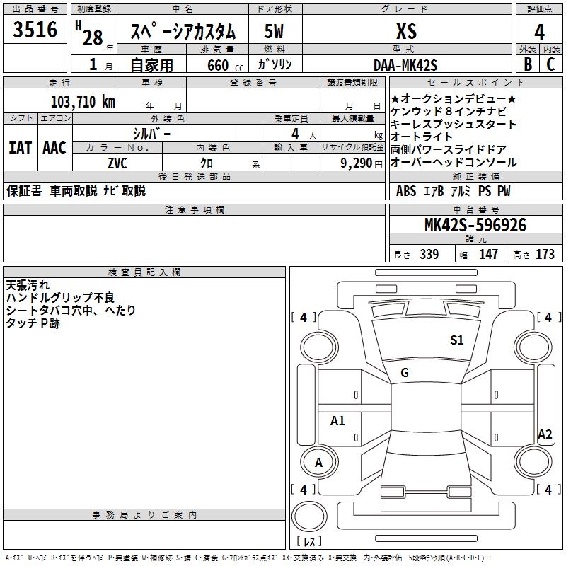
Task: Click interior color クロ
Action: click(207, 163)
